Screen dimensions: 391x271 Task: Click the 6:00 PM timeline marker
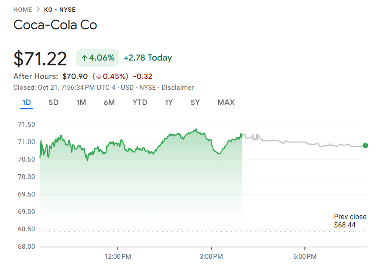tap(305, 257)
